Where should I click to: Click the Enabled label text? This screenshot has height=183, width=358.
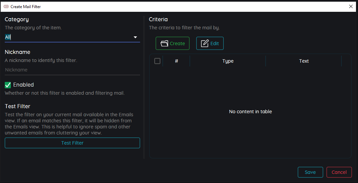[23, 85]
